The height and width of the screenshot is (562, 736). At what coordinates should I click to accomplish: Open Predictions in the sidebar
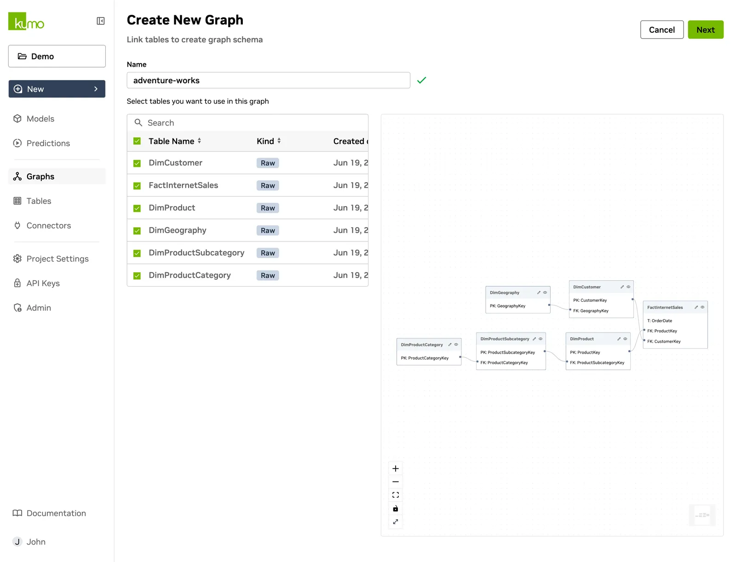click(42, 143)
